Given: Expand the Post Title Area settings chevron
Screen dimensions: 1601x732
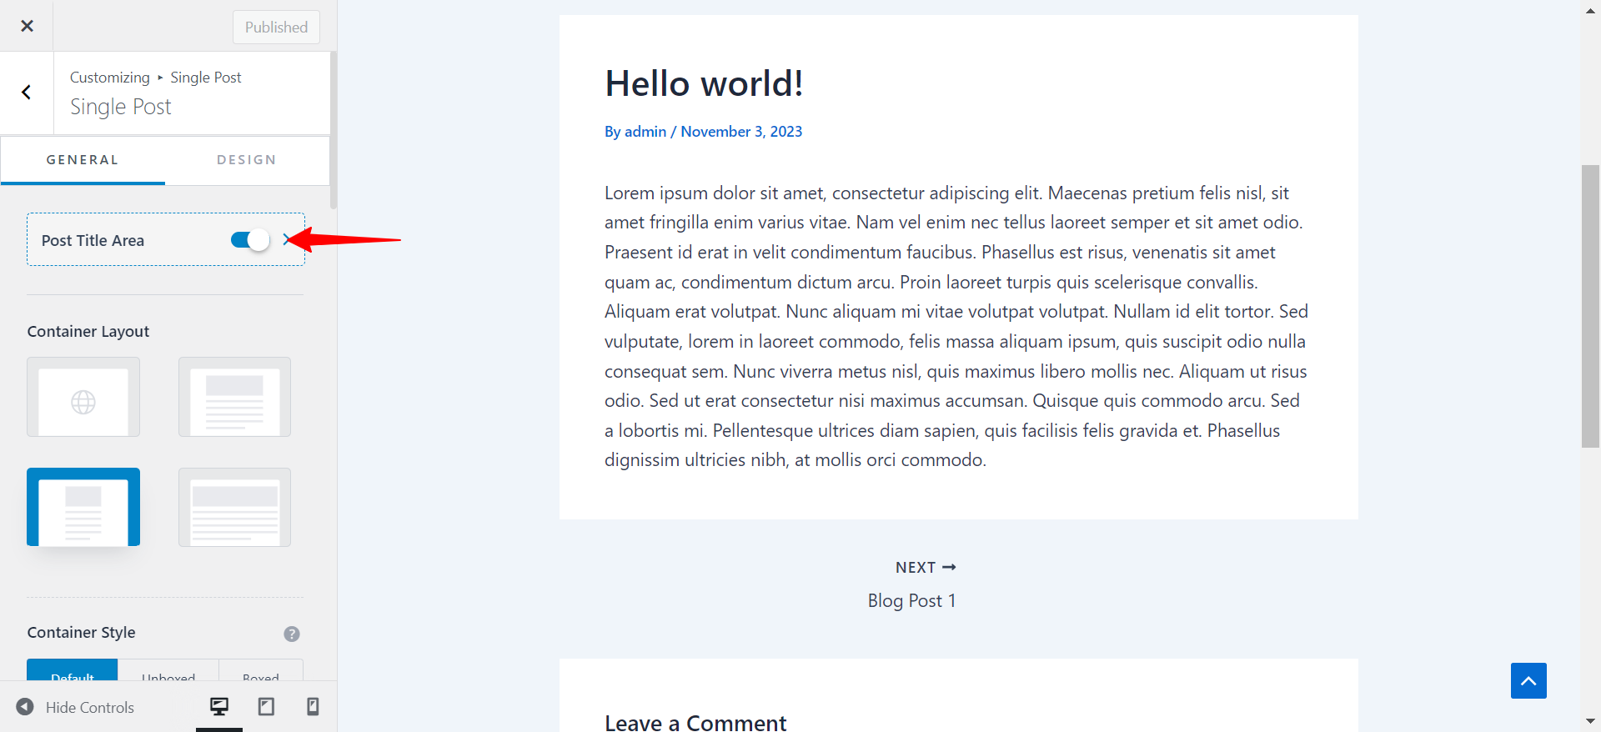Looking at the screenshot, I should 288,240.
